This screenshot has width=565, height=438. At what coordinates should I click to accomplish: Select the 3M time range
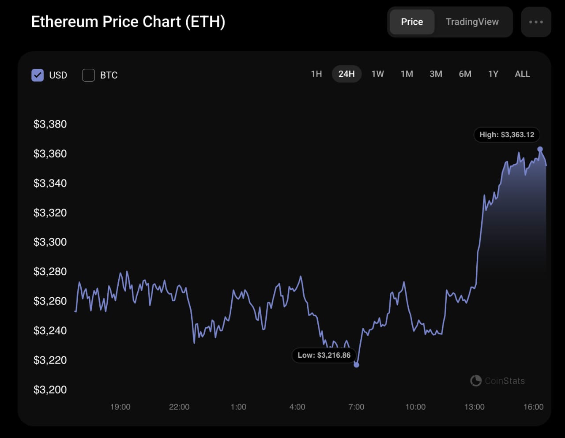tap(436, 74)
